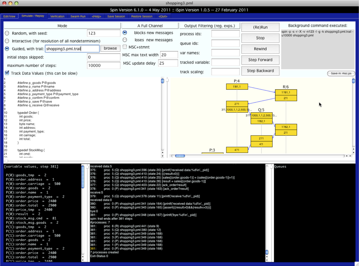The image size is (359, 266).
Task: Click the MSC max text width field
Action: (169, 55)
